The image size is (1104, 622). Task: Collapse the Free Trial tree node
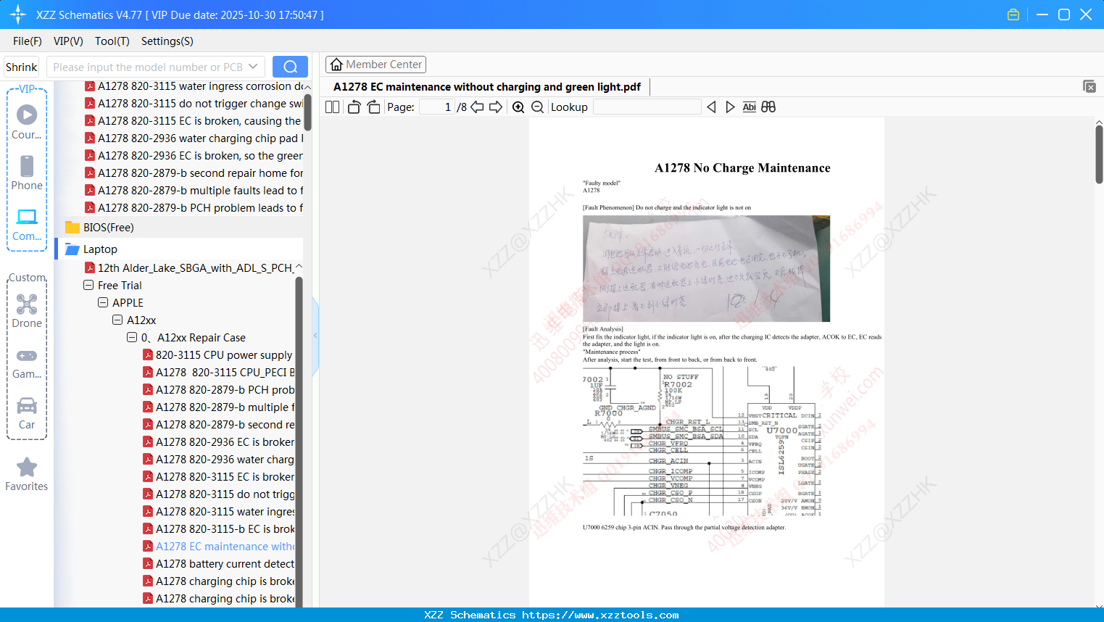pos(88,286)
